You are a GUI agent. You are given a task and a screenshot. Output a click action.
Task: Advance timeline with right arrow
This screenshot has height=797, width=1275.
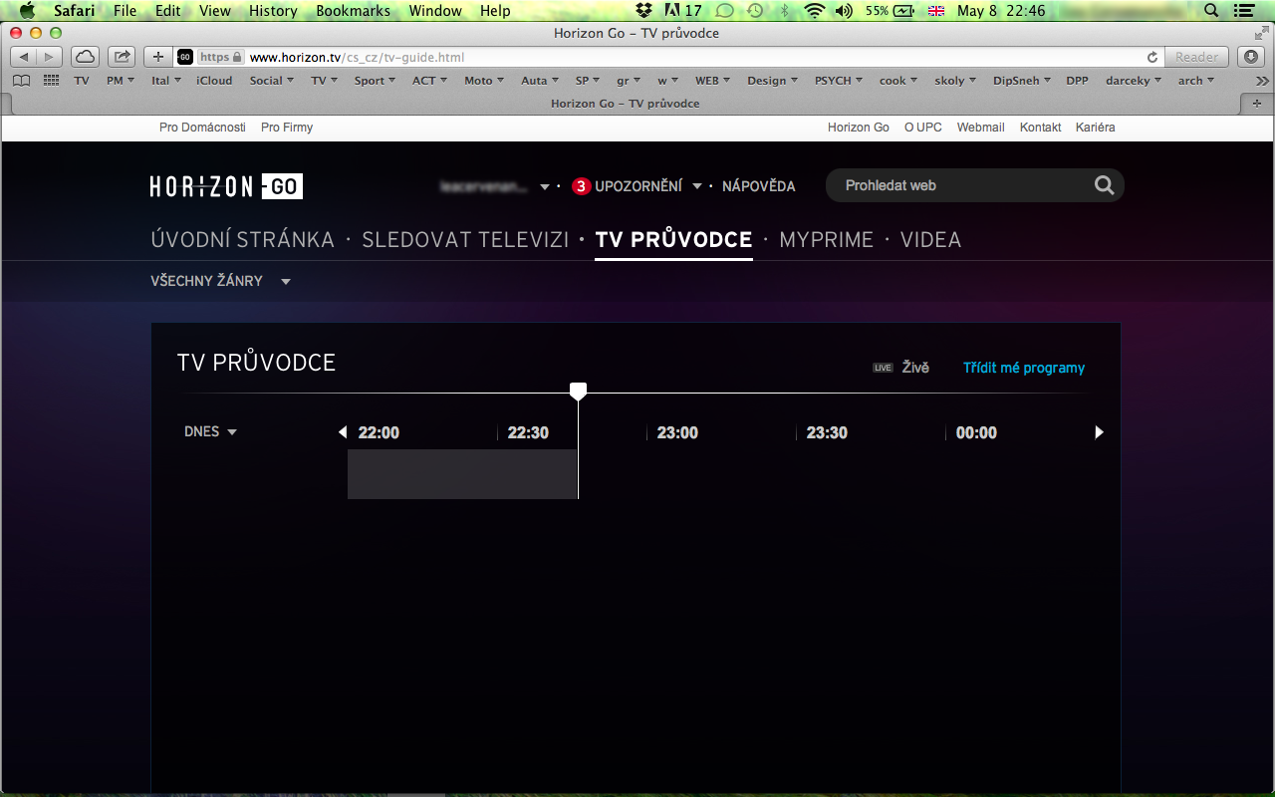1100,432
